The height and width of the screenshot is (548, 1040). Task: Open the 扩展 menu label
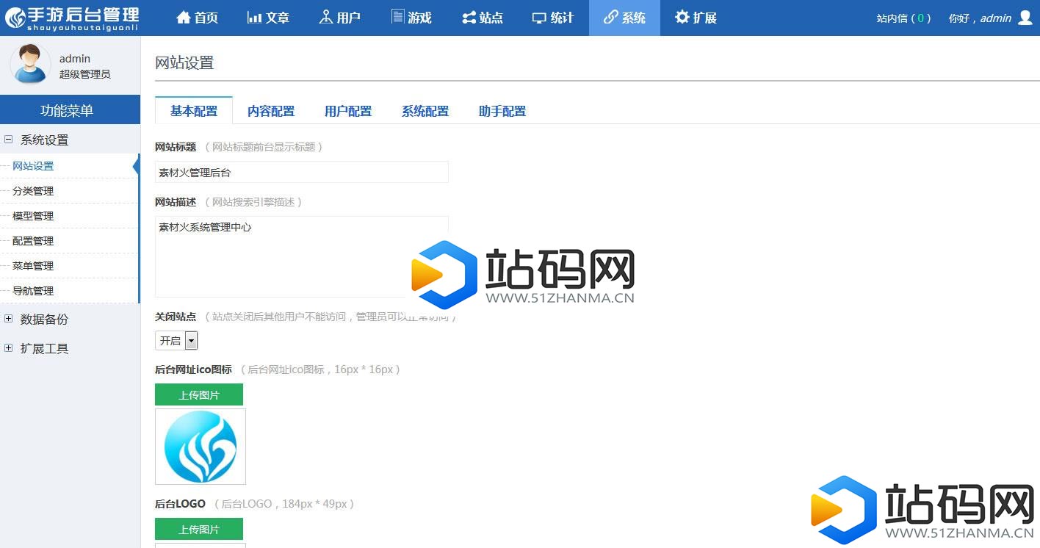(x=705, y=18)
